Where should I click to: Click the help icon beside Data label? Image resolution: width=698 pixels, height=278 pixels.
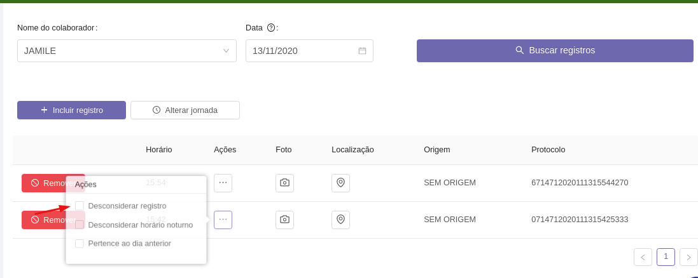click(x=271, y=28)
